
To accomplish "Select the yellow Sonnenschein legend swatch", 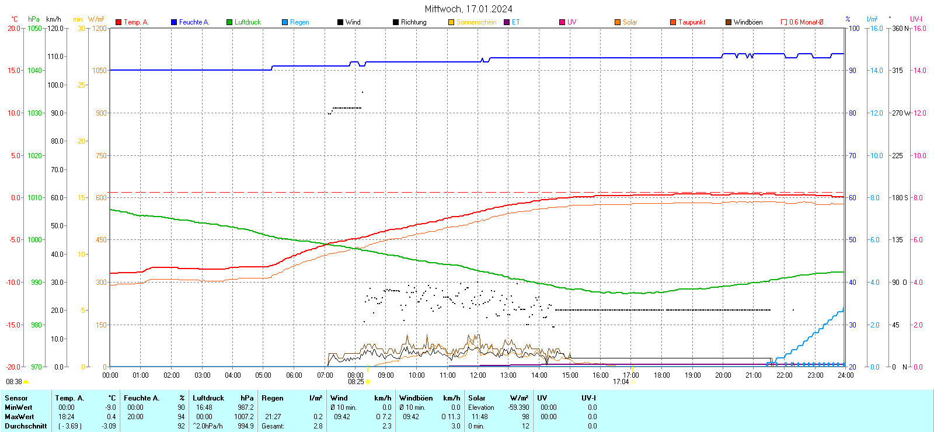I will [451, 22].
